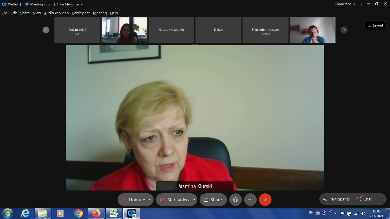Open panel options ellipsis beside Chat
The width and height of the screenshot is (390, 219).
pos(381,199)
